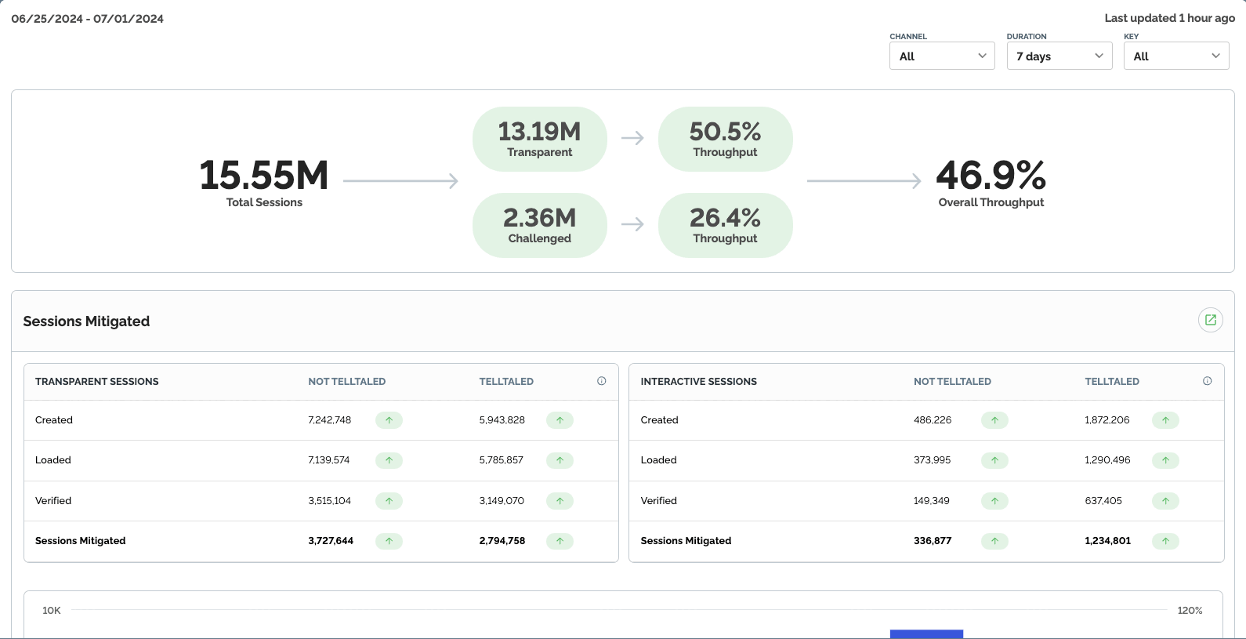Click TELLTALED header in Interactive Sessions table
Screen dimensions: 1246x639
(1112, 382)
